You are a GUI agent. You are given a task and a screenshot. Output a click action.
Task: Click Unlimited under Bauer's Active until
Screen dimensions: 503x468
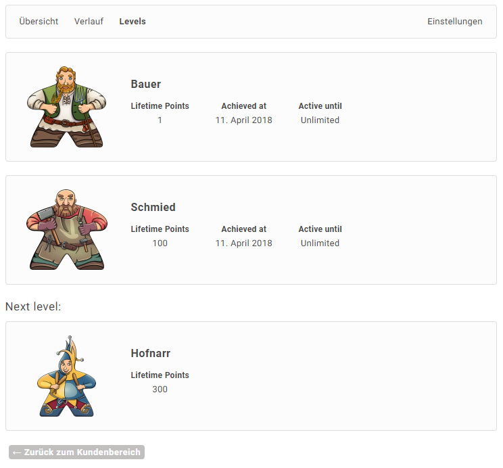point(320,120)
